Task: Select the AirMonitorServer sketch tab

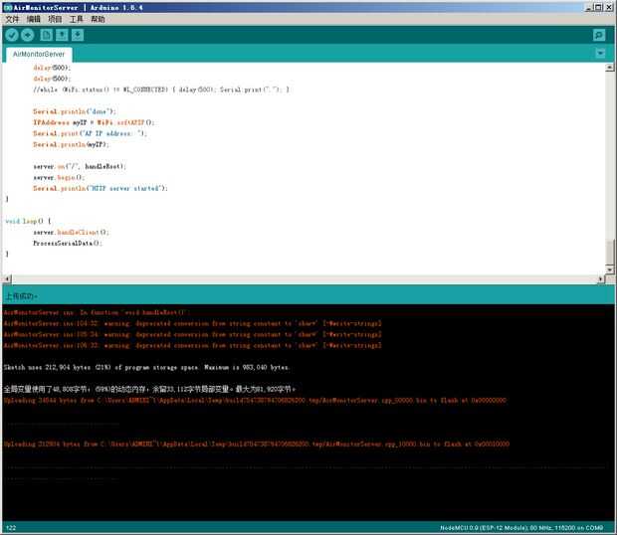Action: pos(38,54)
